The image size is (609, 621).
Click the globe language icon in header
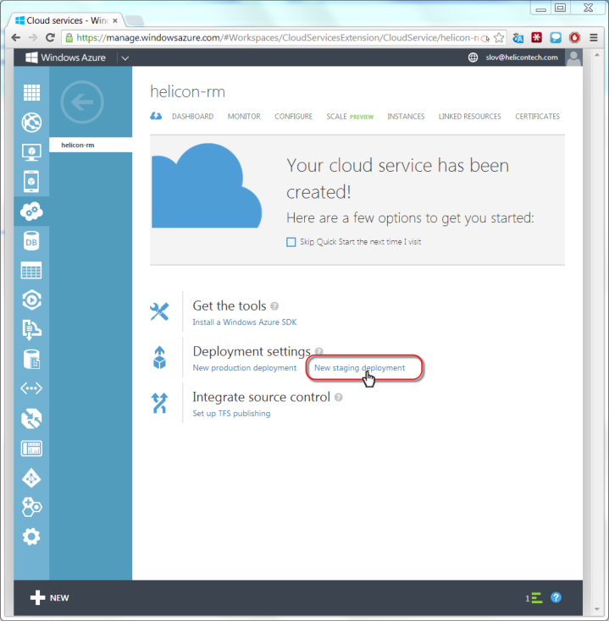[473, 58]
